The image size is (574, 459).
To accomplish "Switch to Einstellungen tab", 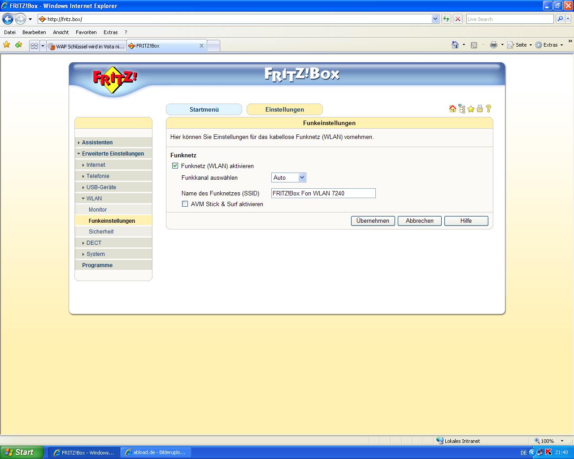I will click(285, 109).
